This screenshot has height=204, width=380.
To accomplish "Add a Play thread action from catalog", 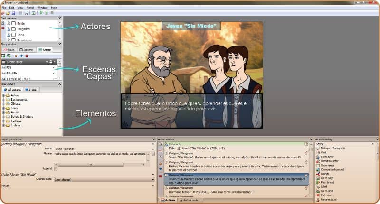I will [x=325, y=183].
